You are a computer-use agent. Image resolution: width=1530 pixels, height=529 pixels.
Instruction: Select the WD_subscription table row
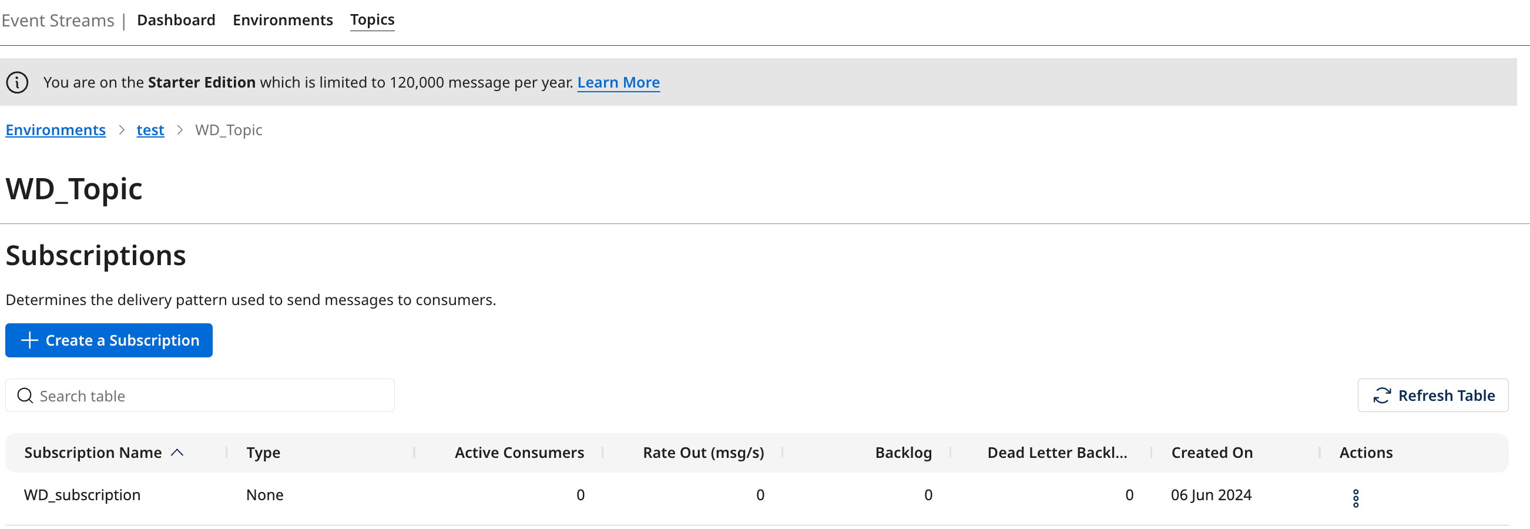click(83, 494)
